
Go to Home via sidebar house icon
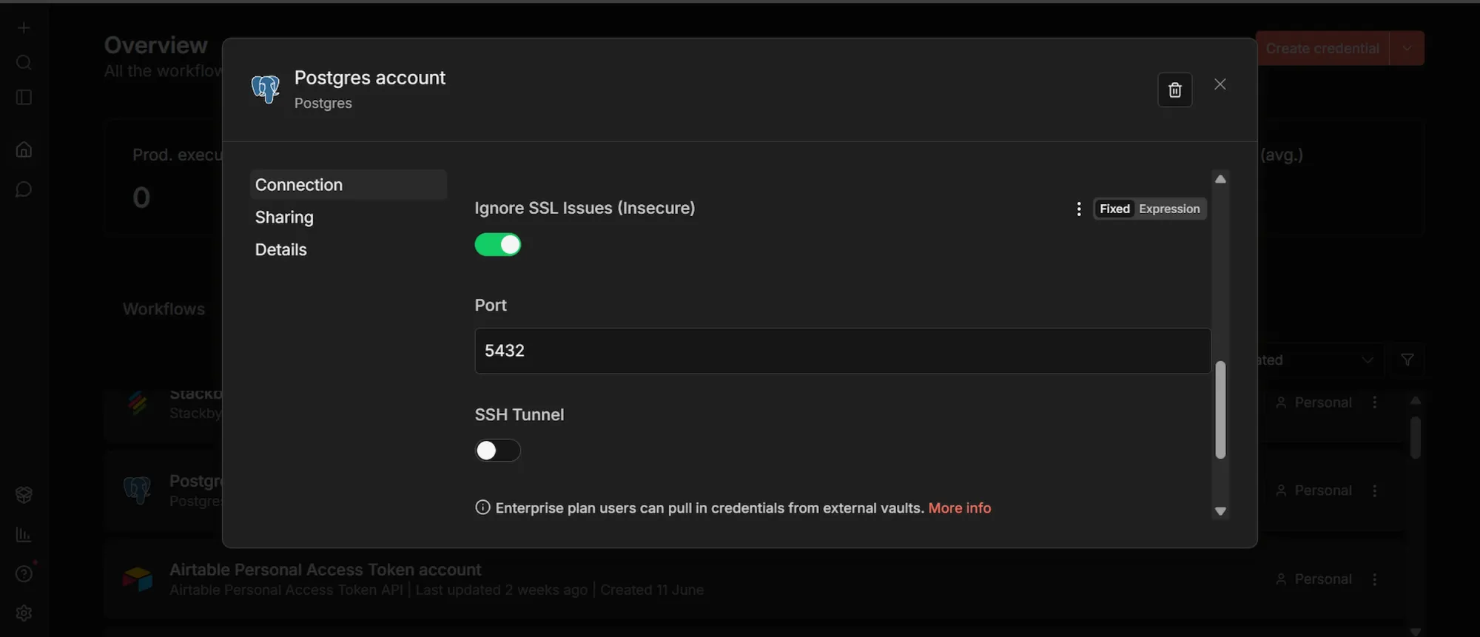24,150
